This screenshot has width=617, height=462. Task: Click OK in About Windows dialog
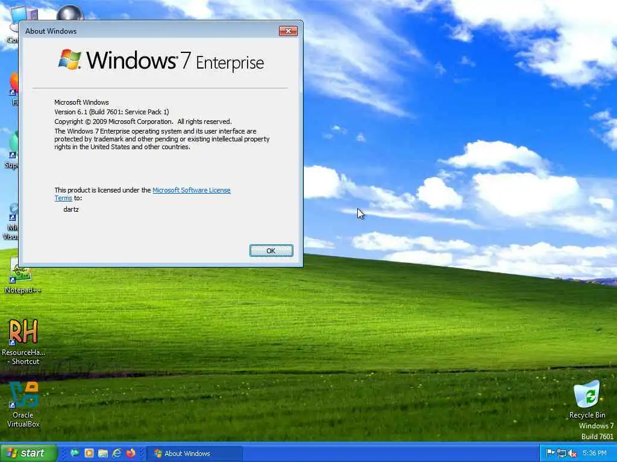(x=271, y=251)
